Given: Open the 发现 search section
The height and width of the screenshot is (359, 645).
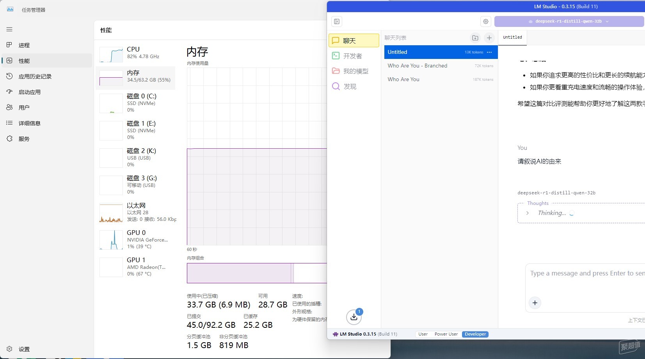Looking at the screenshot, I should (354, 86).
